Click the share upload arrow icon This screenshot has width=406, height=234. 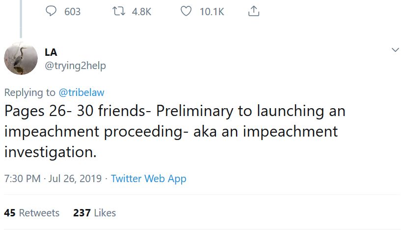tap(253, 11)
